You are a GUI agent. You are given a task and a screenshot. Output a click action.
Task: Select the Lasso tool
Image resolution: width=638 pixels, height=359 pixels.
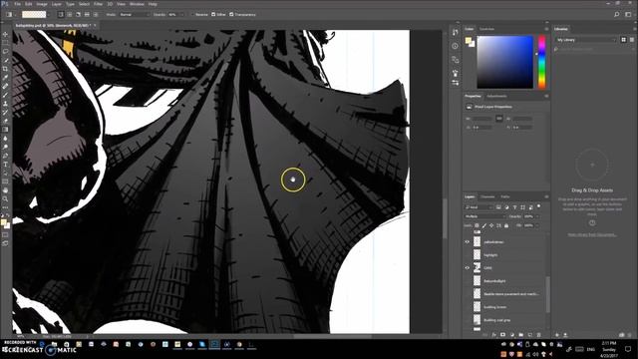pos(5,51)
